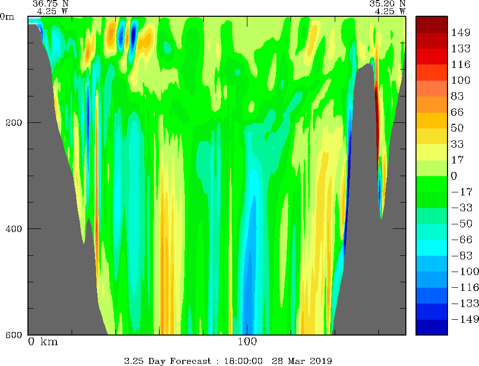Screen dimensions: 479x366
Task: Click the colorbar label -50
Action: click(x=462, y=223)
